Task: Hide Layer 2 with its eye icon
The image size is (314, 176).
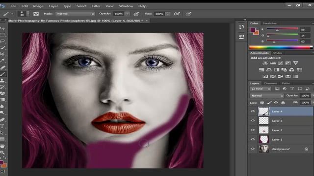Action: [x=253, y=130]
